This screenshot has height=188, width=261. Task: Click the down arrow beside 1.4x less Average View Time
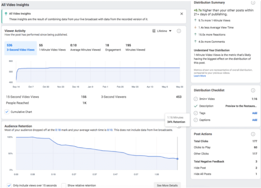(x=195, y=27)
